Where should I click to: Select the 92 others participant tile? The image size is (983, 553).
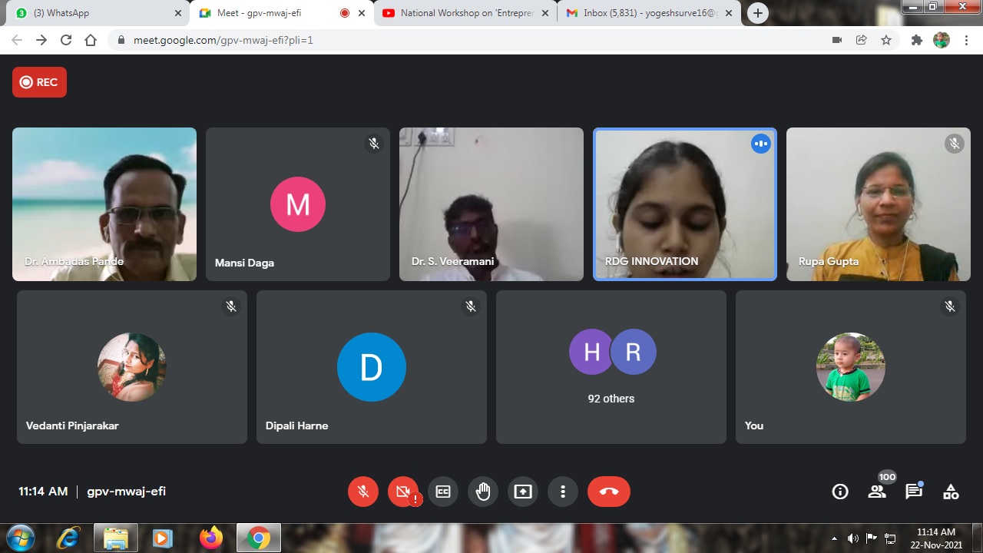(x=611, y=367)
